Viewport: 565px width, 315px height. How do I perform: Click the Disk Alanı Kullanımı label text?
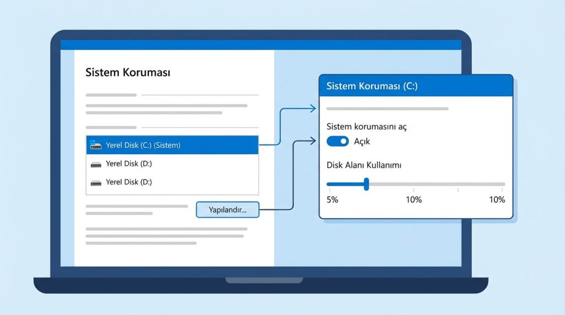pos(364,165)
